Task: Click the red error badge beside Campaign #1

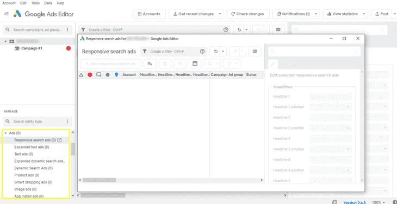Action: pos(69,48)
